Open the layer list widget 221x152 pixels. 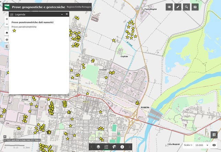point(98,147)
